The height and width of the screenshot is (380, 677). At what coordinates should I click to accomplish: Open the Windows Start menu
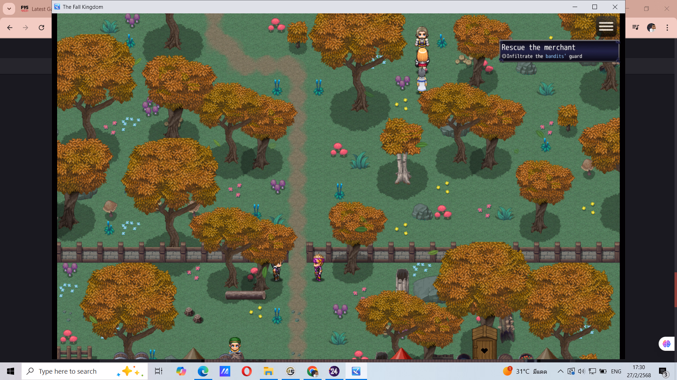pyautogui.click(x=11, y=371)
